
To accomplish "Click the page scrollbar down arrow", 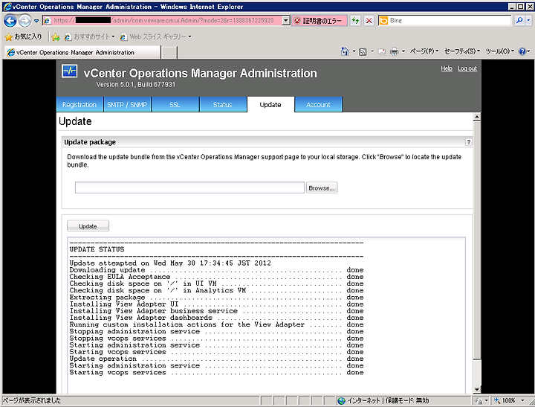I will pyautogui.click(x=476, y=389).
